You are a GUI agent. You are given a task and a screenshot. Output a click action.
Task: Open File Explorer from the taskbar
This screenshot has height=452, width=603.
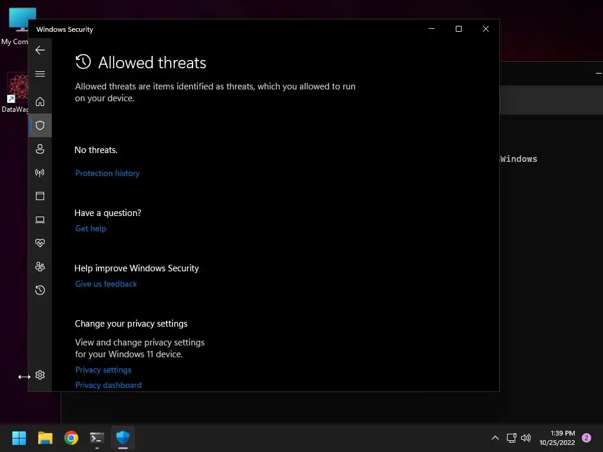pyautogui.click(x=45, y=438)
